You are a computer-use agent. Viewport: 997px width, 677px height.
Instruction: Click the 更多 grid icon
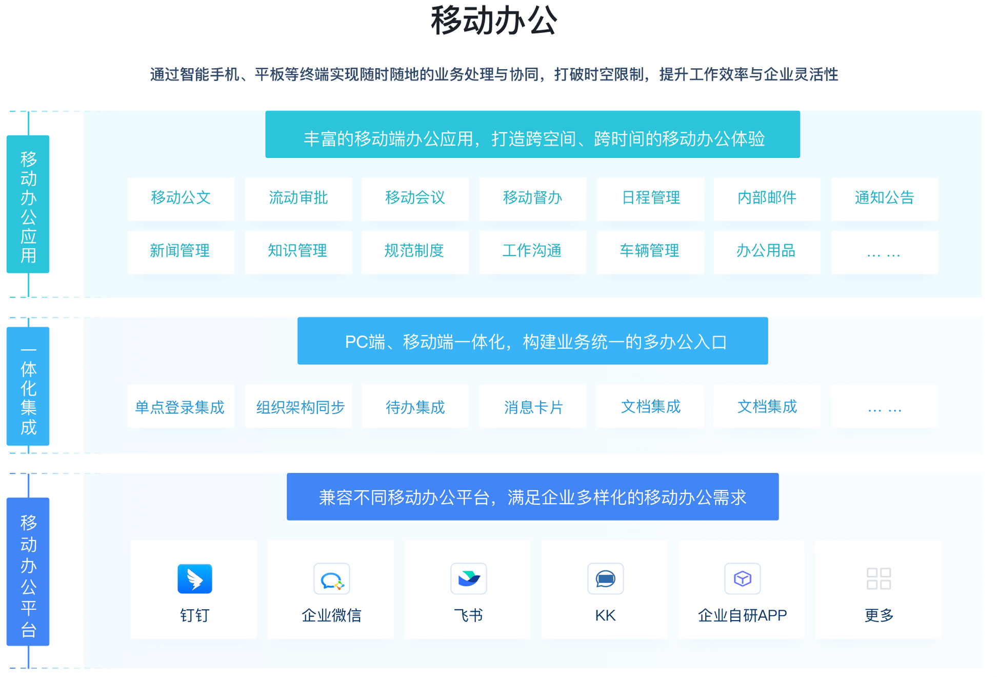(879, 579)
